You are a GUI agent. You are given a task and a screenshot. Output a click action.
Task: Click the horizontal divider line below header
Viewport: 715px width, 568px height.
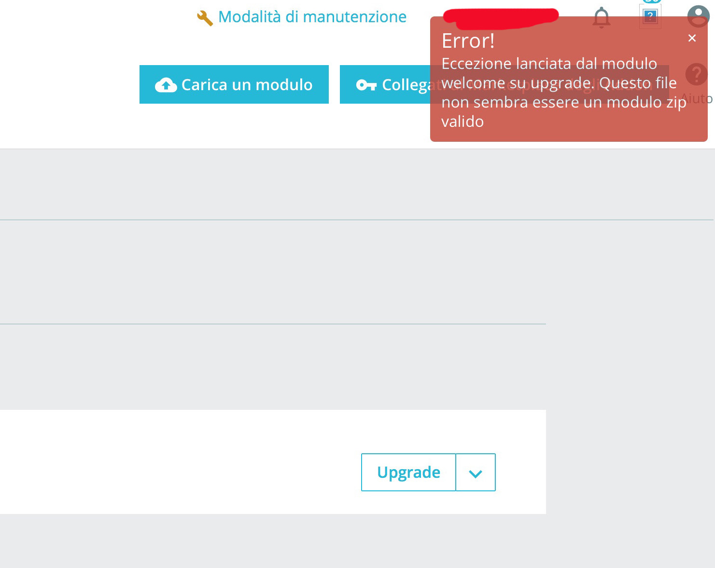click(x=357, y=220)
